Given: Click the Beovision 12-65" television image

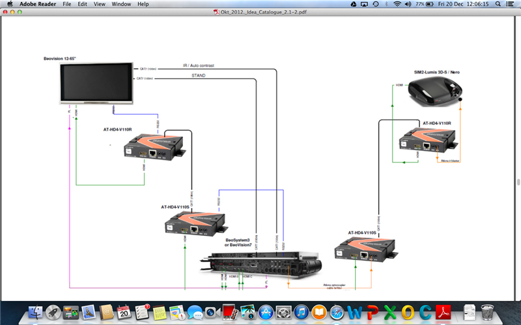Looking at the screenshot, I should (x=96, y=83).
